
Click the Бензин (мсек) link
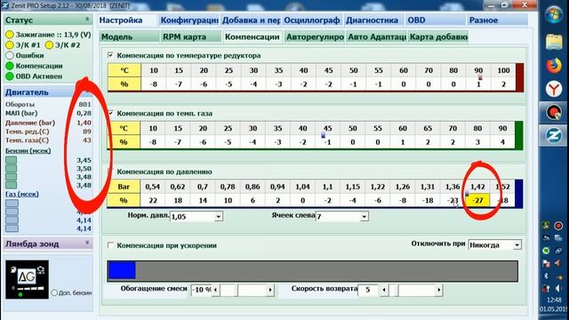(28, 150)
